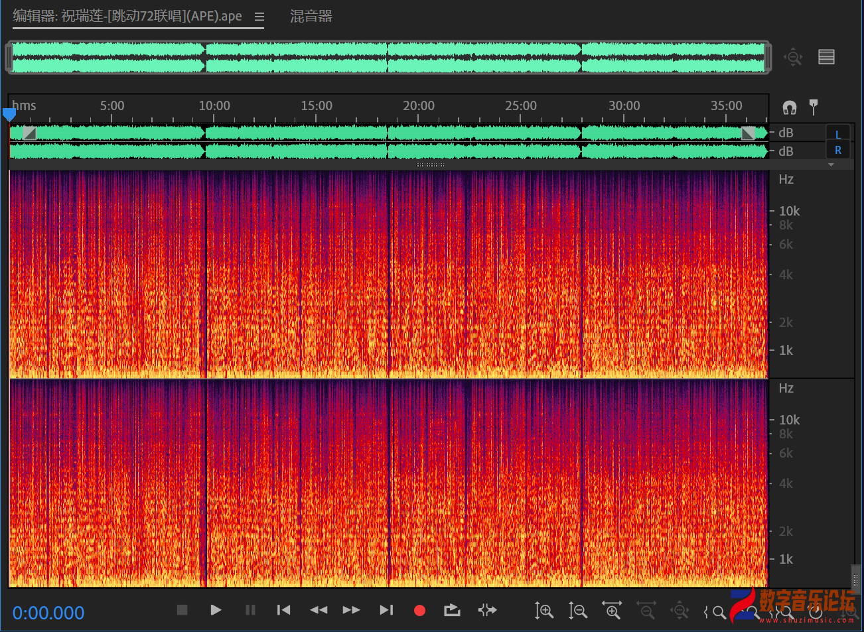
Task: Zoom out amplitude magnifier icon
Action: [x=578, y=610]
